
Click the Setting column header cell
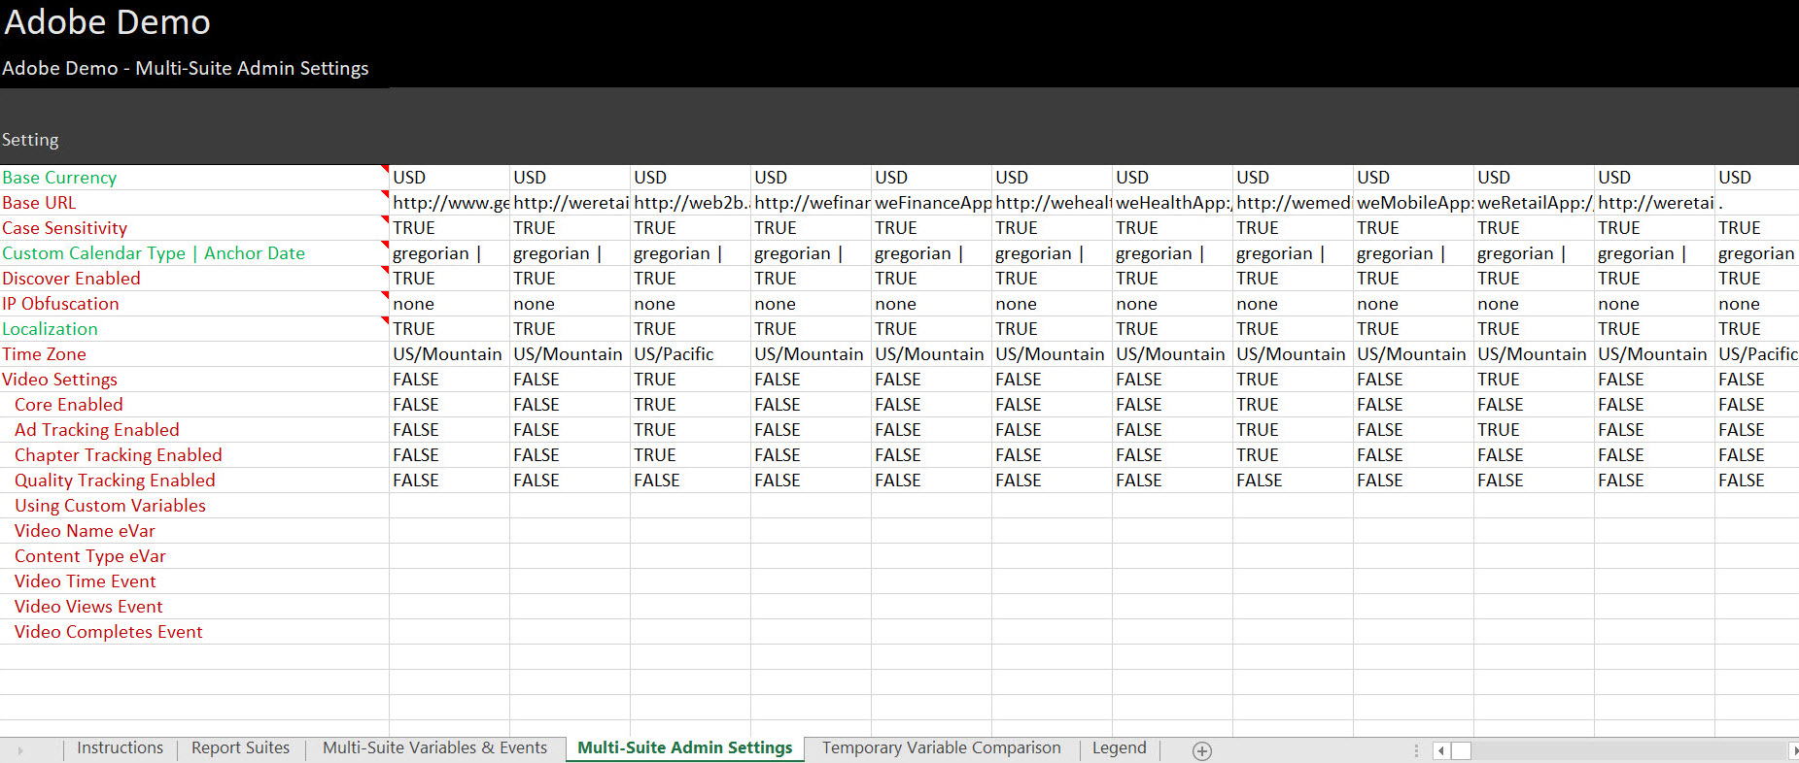pyautogui.click(x=31, y=140)
